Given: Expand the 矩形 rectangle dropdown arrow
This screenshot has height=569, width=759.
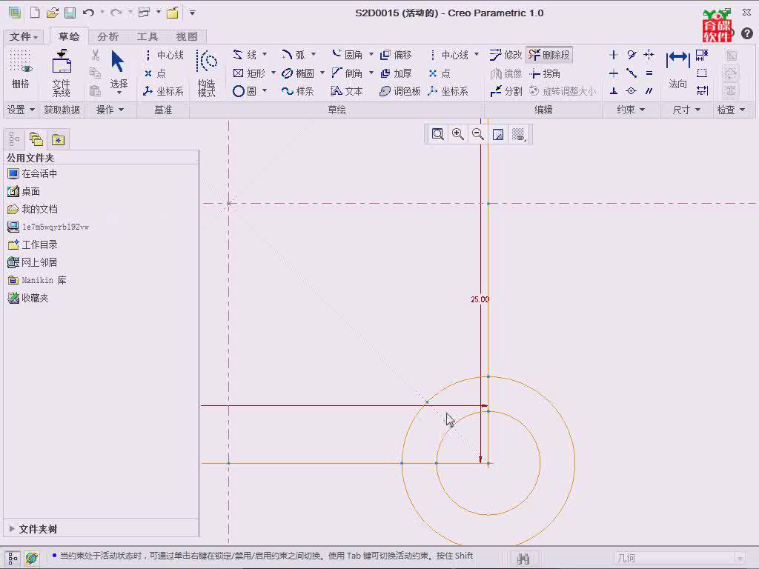Looking at the screenshot, I should coord(274,73).
